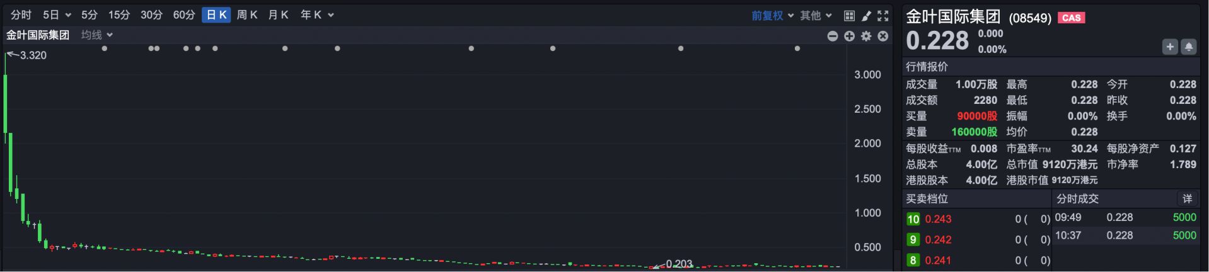Click the 金叶国际集团 chart legend label

pos(38,35)
